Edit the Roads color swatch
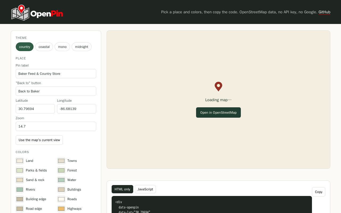 [61, 199]
